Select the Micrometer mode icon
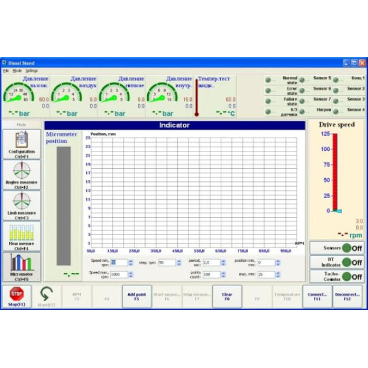Image resolution: width=368 pixels, height=368 pixels. (22, 266)
